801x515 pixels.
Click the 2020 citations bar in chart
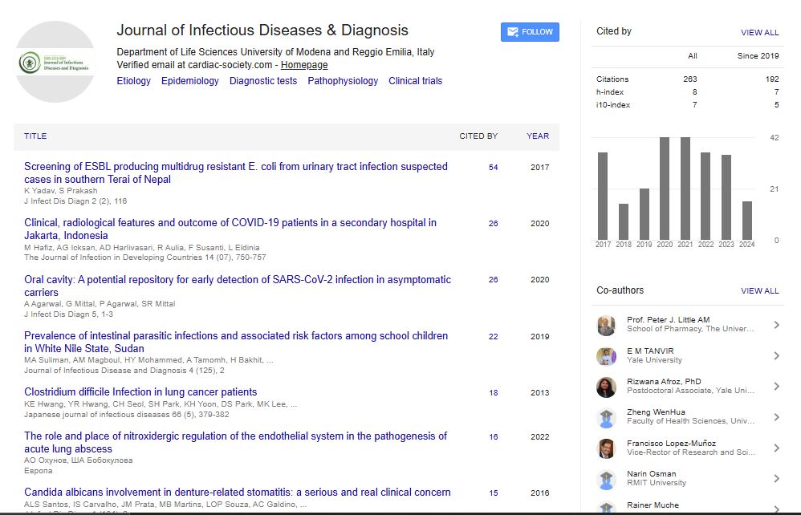[x=665, y=189]
